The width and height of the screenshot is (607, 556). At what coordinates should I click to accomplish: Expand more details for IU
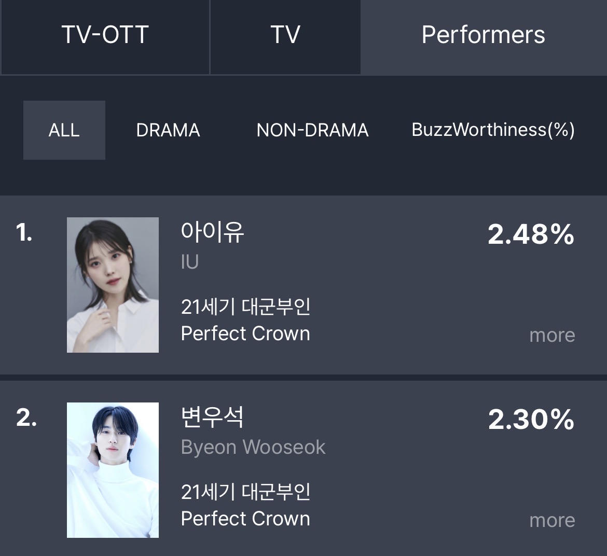coord(552,335)
